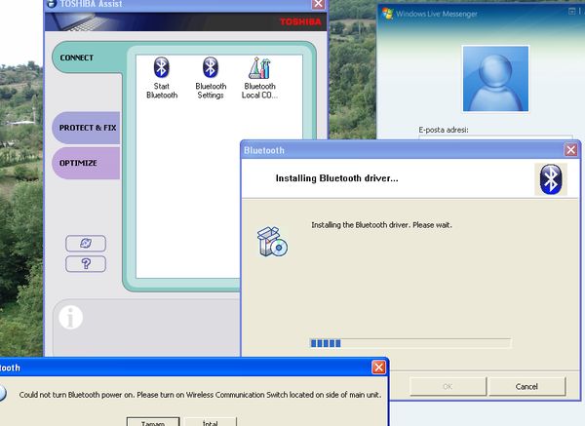The image size is (585, 426).
Task: Click the TOSHIBA Assist title bar icon
Action: pyautogui.click(x=52, y=4)
